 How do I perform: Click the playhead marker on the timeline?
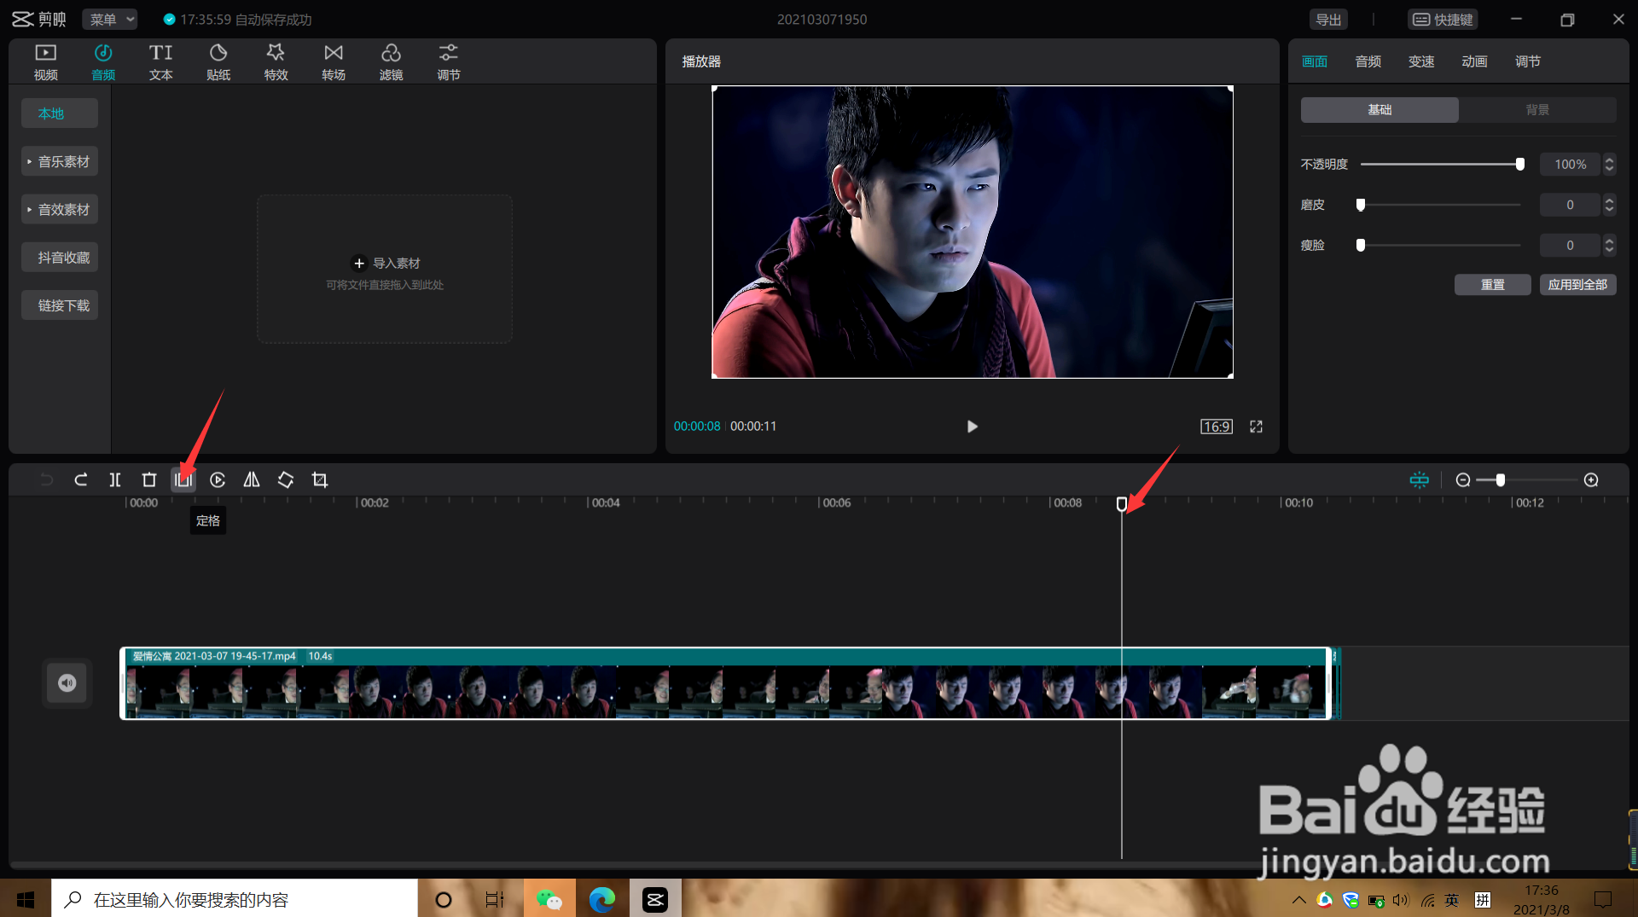point(1122,504)
